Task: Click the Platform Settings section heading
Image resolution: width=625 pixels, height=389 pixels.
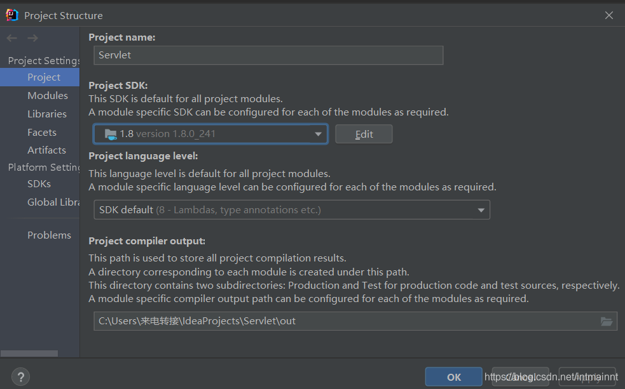Action: (x=44, y=167)
